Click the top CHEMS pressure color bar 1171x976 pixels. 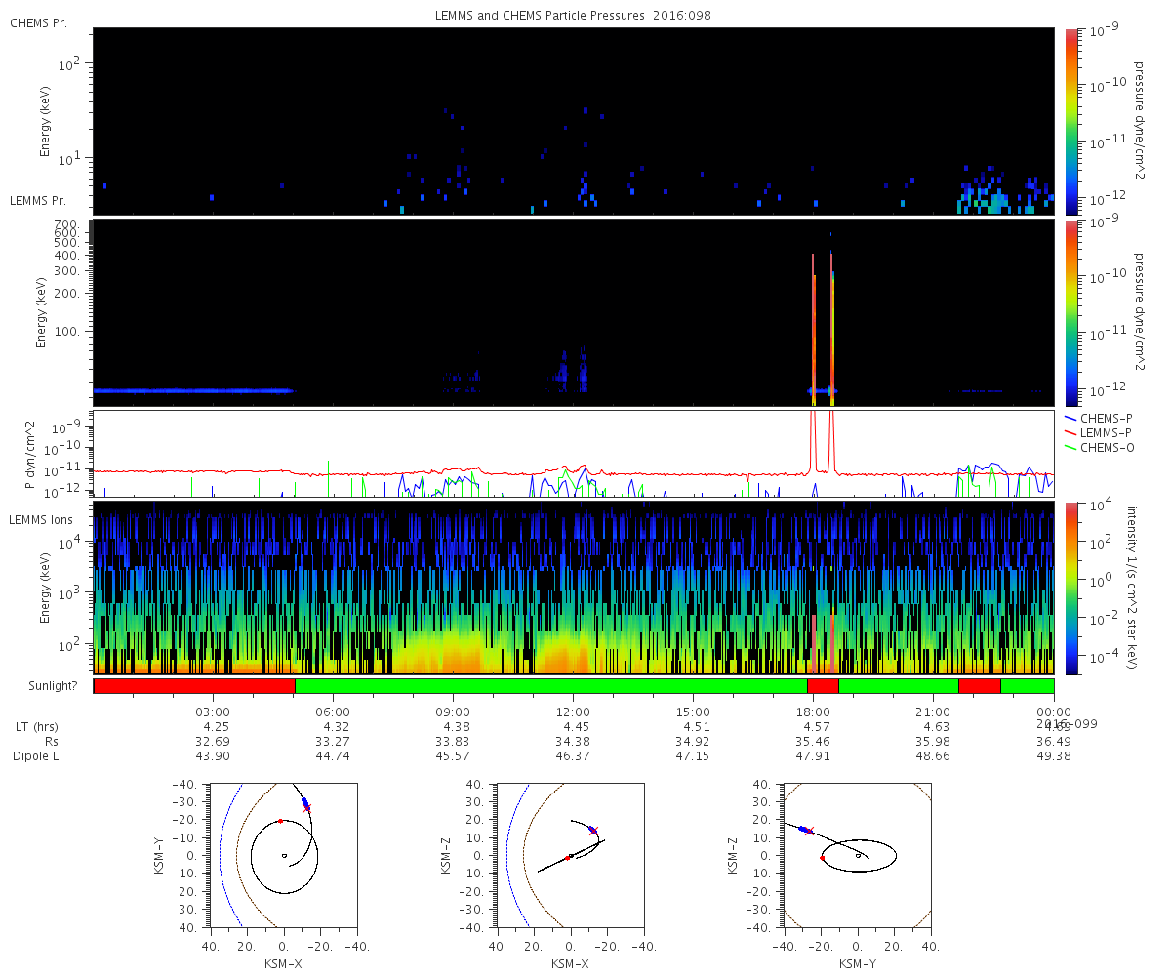(x=1070, y=121)
